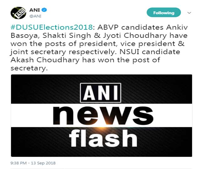Expand the tweet options chevron
Viewport: 204px width, 169px height.
(189, 13)
